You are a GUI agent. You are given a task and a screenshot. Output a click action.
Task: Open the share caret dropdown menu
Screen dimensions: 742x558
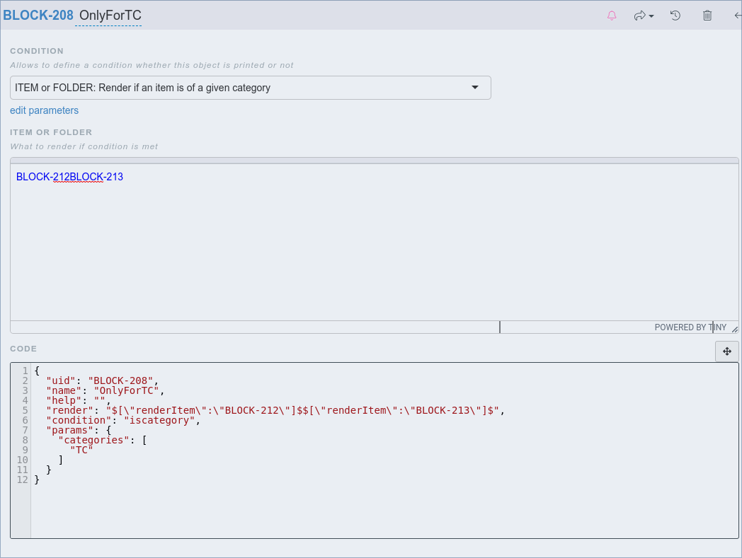(x=651, y=16)
